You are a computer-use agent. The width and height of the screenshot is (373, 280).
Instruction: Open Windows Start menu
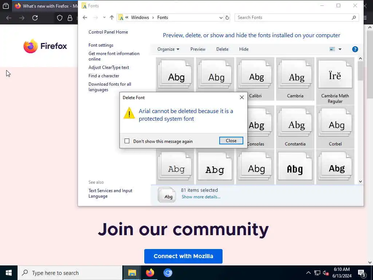pyautogui.click(x=9, y=273)
